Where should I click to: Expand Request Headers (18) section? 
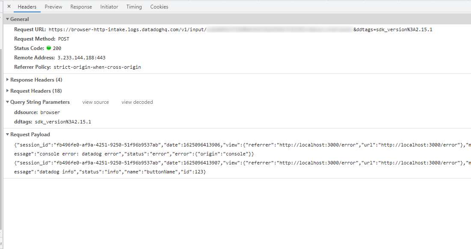[x=8, y=91]
